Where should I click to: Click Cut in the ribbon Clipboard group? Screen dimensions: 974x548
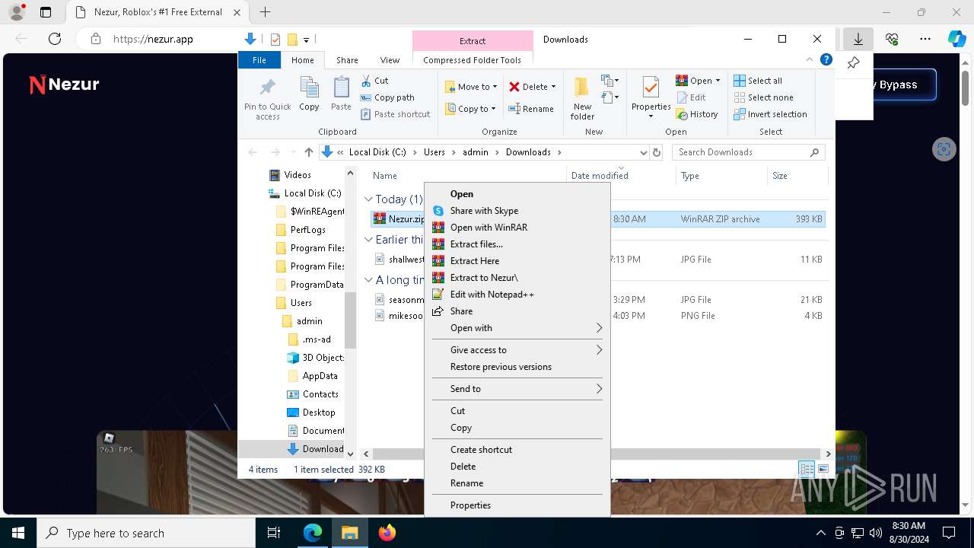point(374,81)
